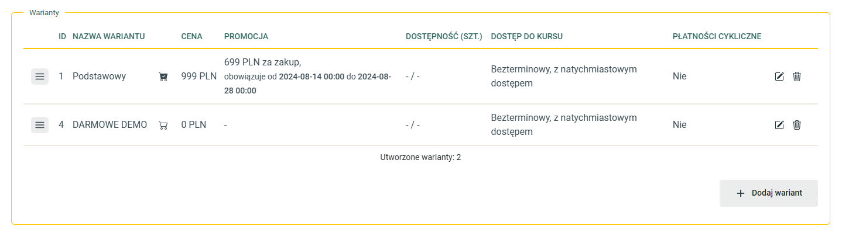Select the DARMOWE DEMO variant name
The image size is (842, 233).
point(110,125)
